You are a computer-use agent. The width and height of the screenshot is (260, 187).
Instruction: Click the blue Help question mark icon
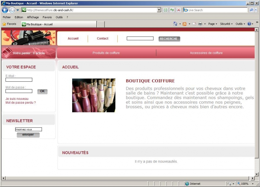[x=249, y=24]
